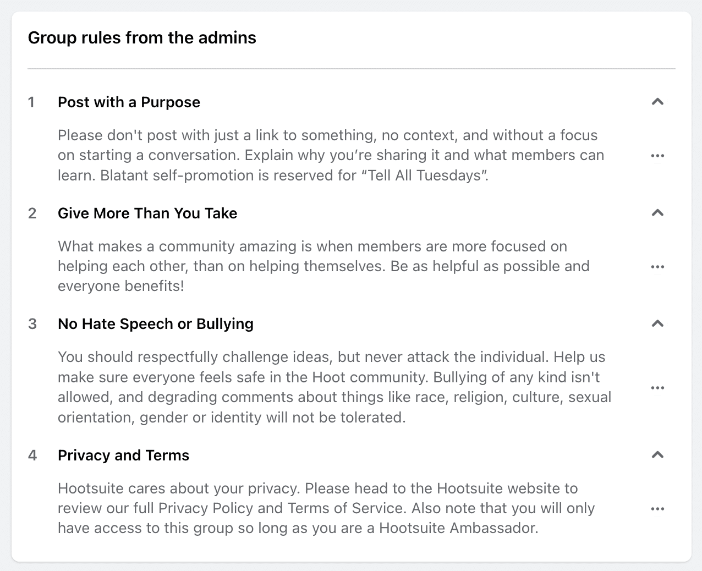Open ellipsis menu beside Give More Than You Take description
Screen dimensions: 702x571
click(x=657, y=267)
